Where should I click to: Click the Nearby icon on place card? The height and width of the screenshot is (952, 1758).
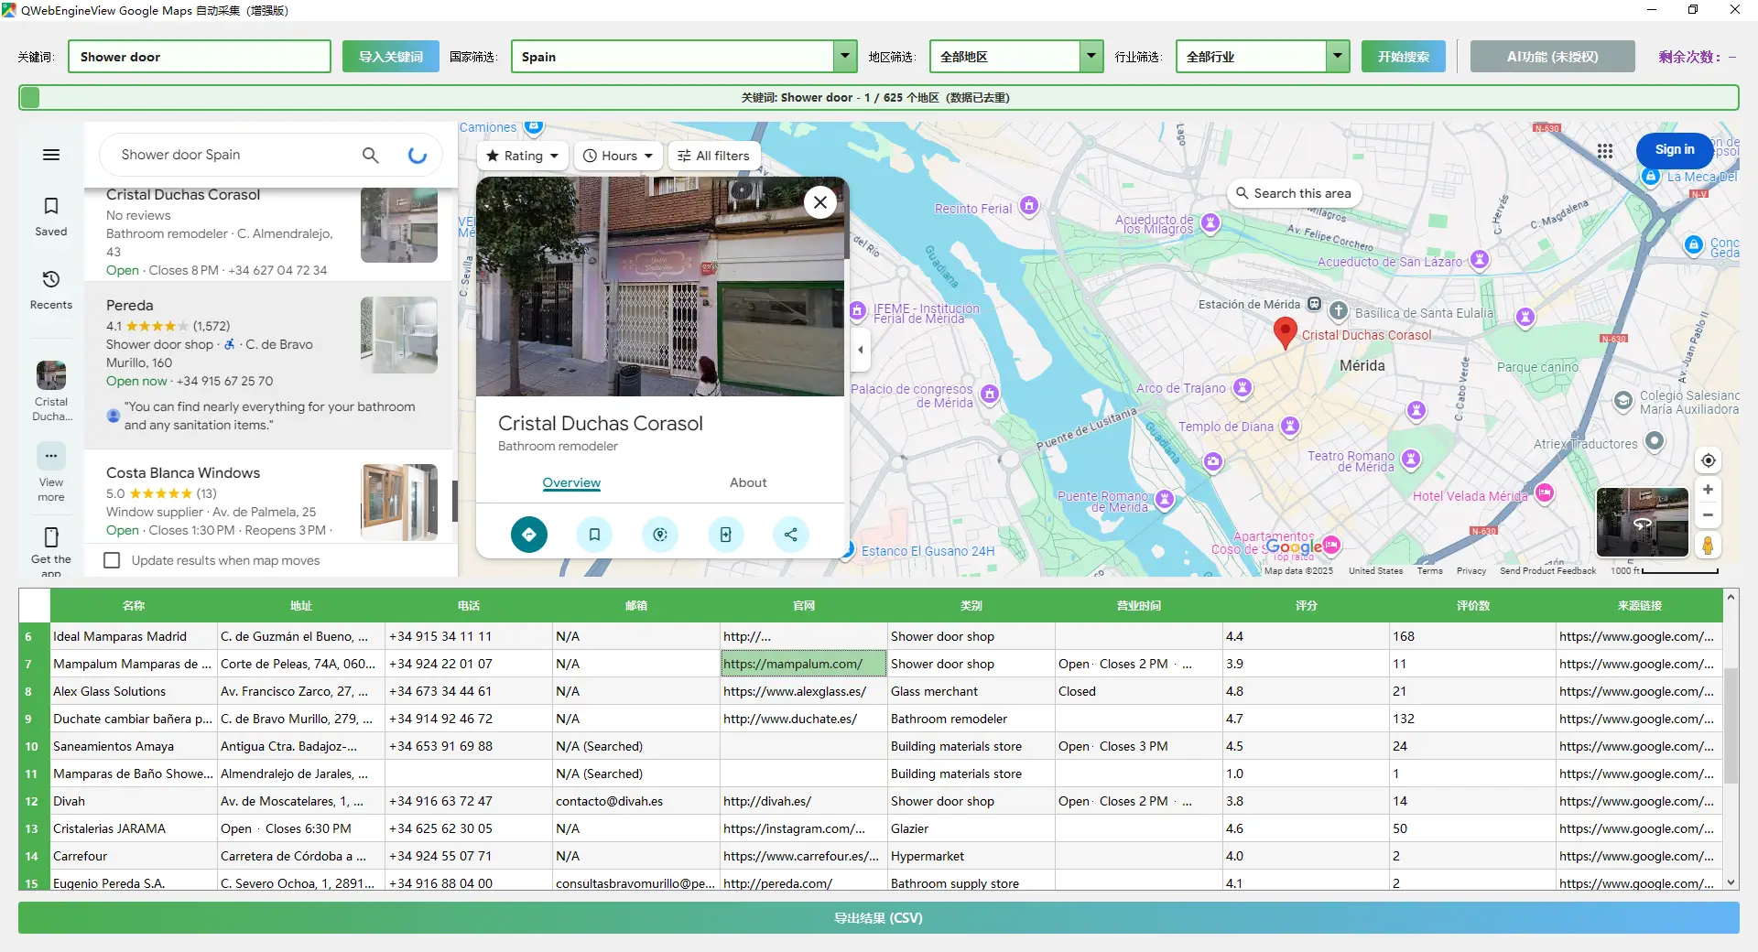click(660, 535)
